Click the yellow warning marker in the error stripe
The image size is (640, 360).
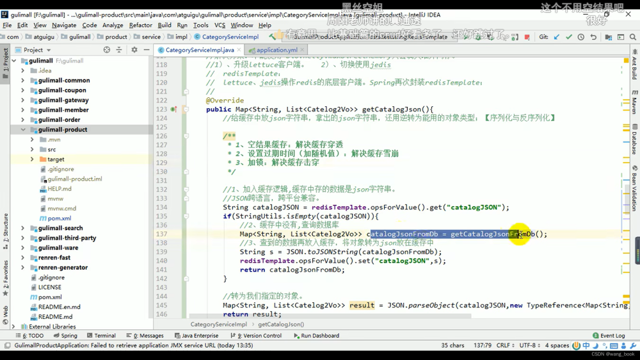[x=626, y=60]
